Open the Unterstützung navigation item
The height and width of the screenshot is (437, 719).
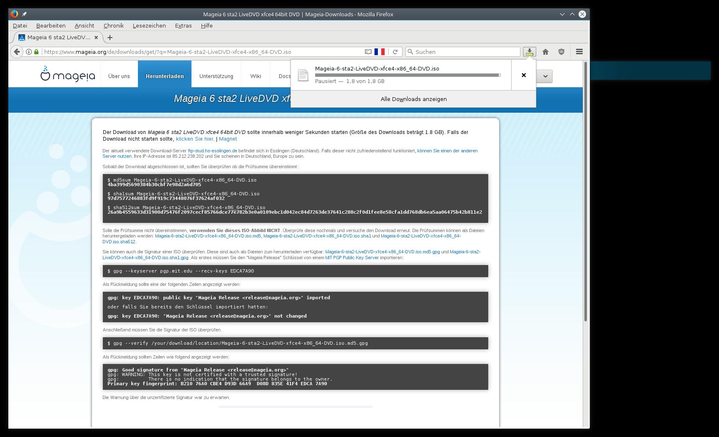(x=216, y=76)
